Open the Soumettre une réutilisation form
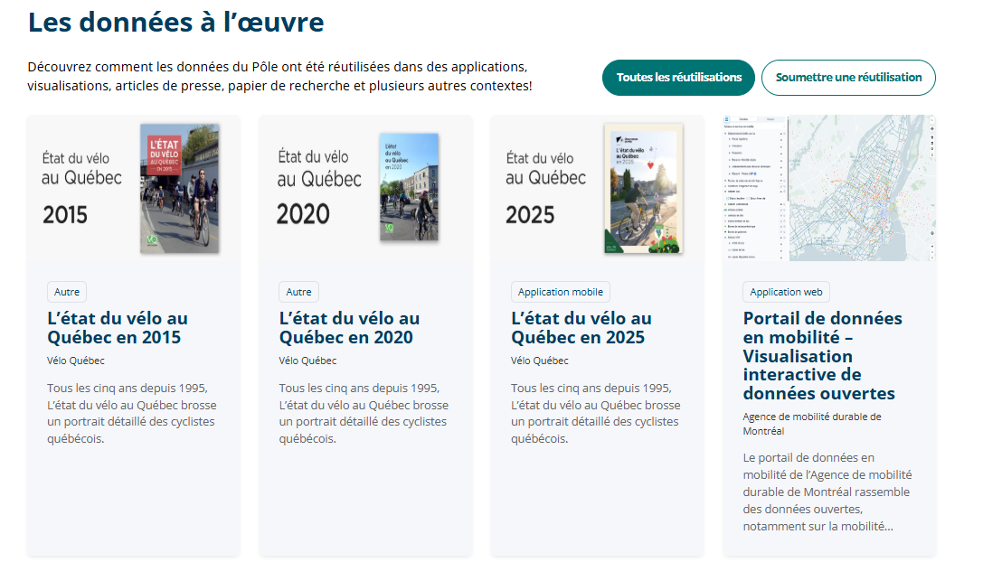This screenshot has width=983, height=581. (x=848, y=78)
